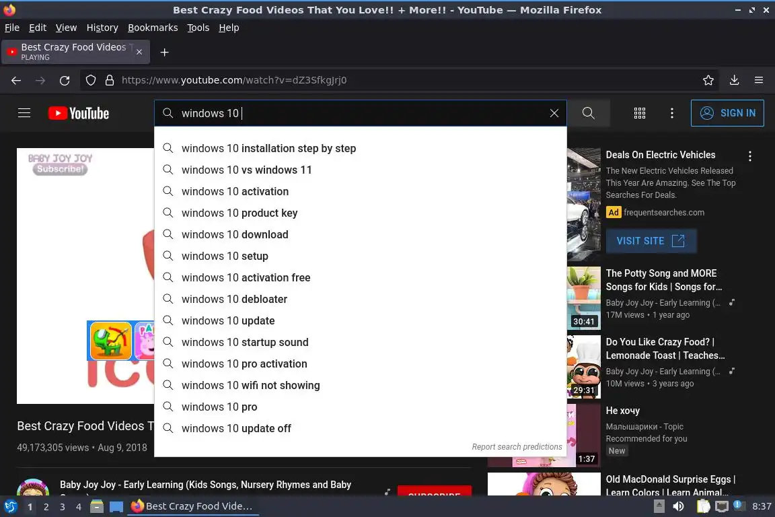Open a new tab with plus
The width and height of the screenshot is (775, 517).
coord(165,53)
